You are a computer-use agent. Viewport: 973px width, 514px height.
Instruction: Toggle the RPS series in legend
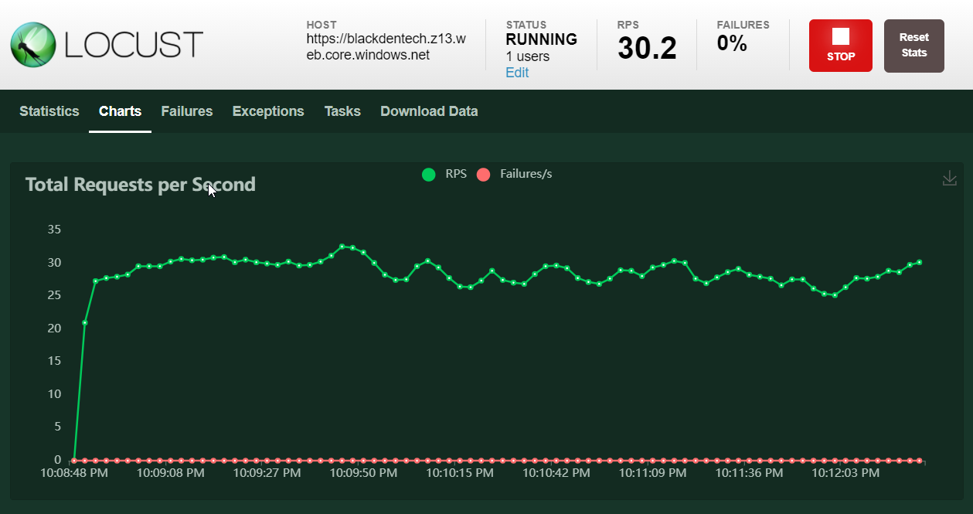tap(444, 175)
